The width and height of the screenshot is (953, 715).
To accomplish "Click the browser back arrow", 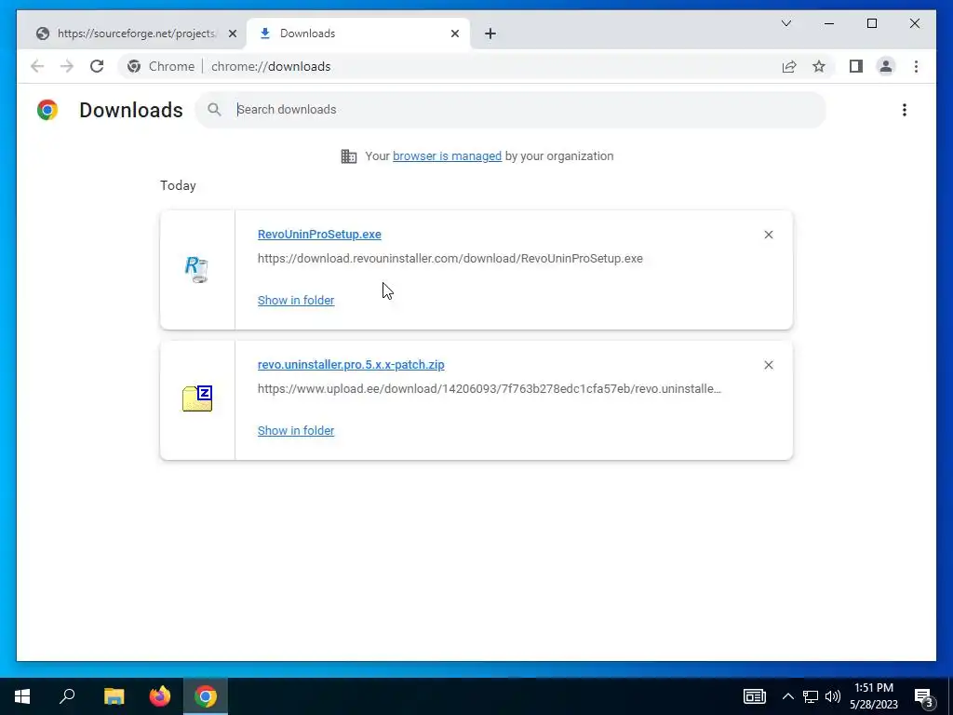I will [x=37, y=66].
